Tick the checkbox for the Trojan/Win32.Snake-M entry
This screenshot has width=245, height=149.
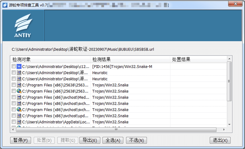pos(14,66)
